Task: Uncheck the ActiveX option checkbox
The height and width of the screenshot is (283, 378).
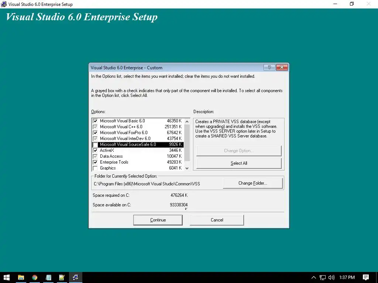Action: (x=95, y=150)
